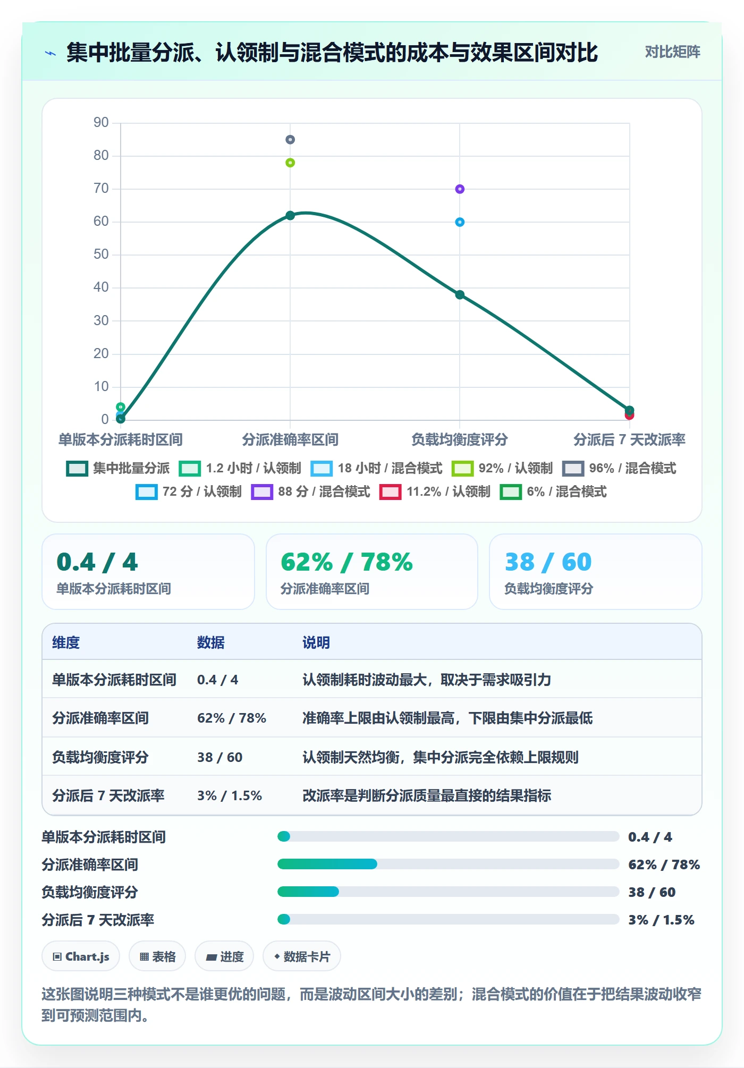Screen dimensions: 744x1068
Task: Toggle the 1.2 小时 / 认领制 legend swatch
Action: point(190,469)
